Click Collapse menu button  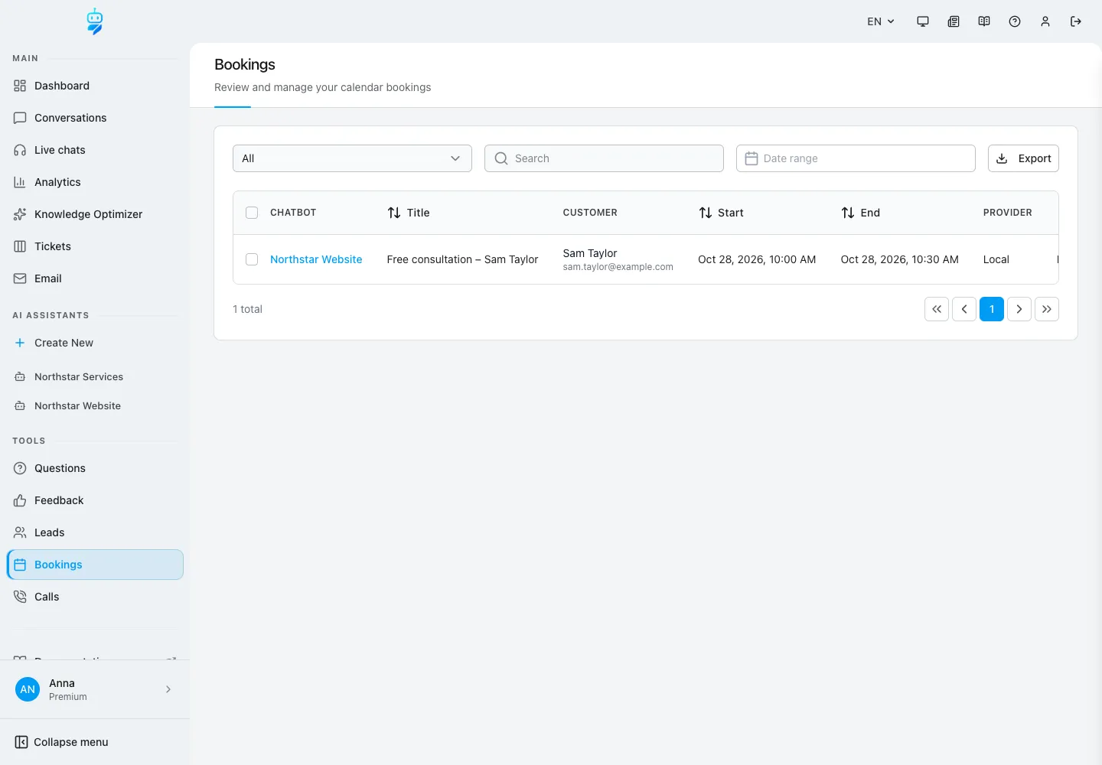pos(61,742)
